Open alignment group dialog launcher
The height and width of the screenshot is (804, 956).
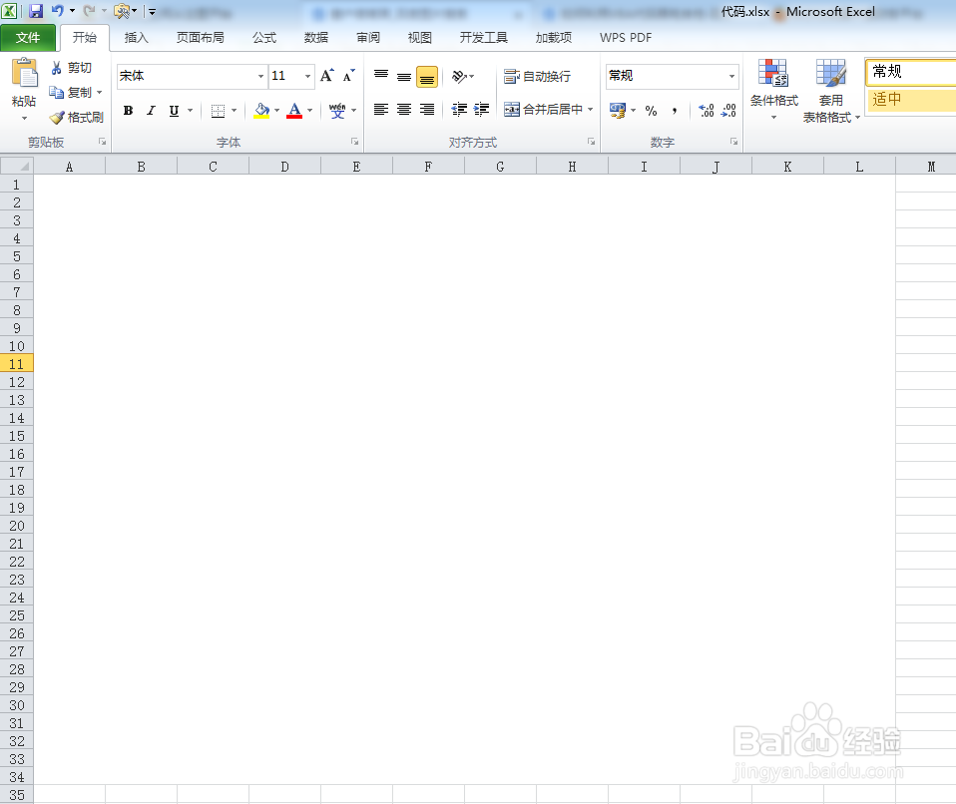[x=591, y=142]
